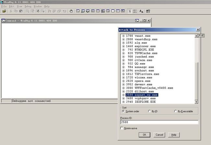This screenshot has width=211, height=145.
Task: Click the Stop Debugging toolbar icon
Action: click(x=38, y=11)
